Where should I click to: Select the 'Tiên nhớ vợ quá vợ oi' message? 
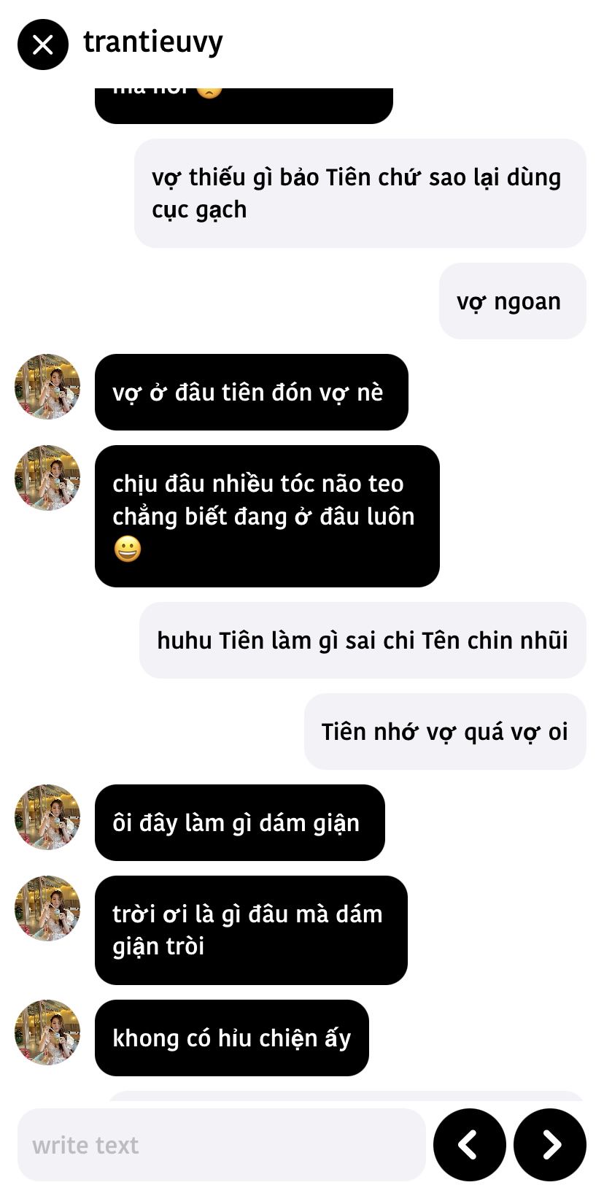[x=445, y=731]
